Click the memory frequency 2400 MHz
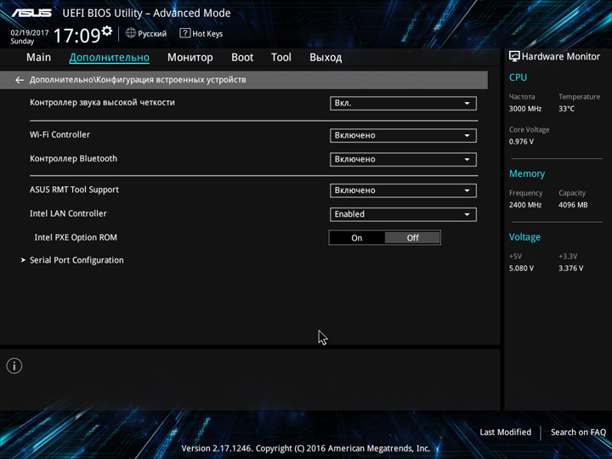612x459 pixels. click(525, 205)
